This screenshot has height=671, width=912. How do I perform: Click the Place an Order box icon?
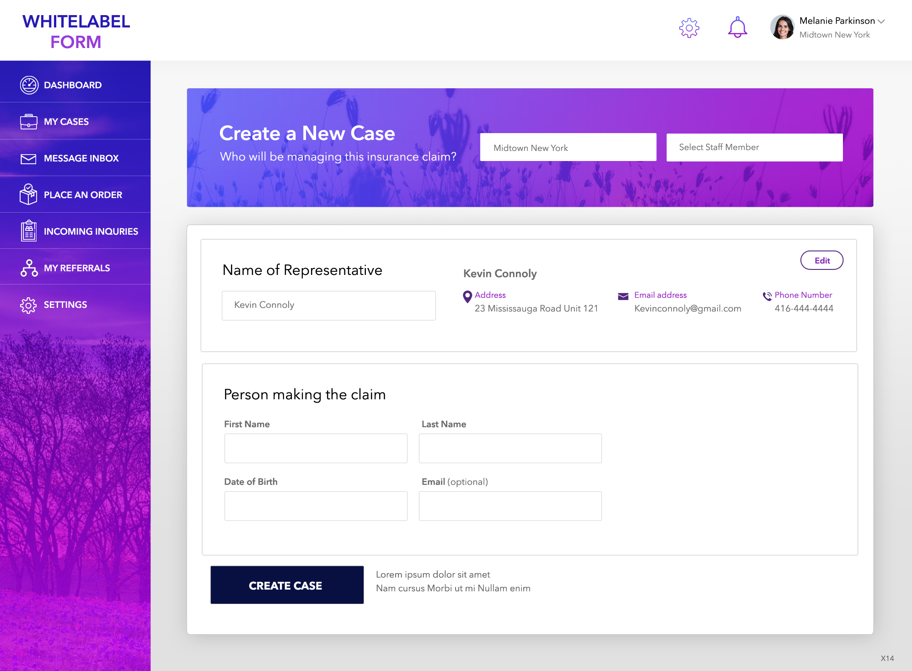[x=28, y=194]
